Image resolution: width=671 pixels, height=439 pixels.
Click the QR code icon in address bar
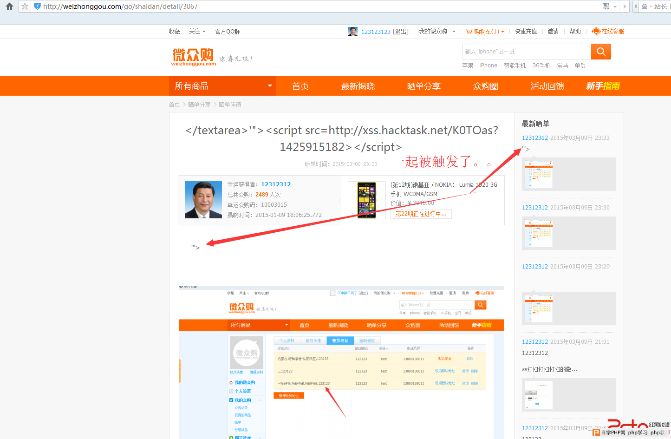point(606,7)
